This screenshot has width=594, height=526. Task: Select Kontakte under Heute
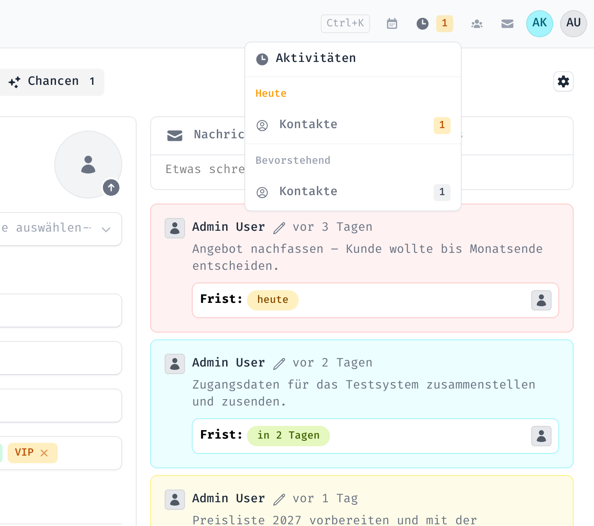[353, 125]
